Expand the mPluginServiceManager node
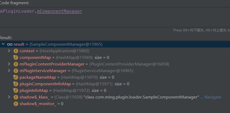This screenshot has height=113, width=230. pyautogui.click(x=9, y=70)
